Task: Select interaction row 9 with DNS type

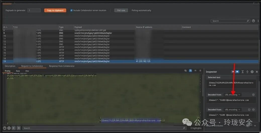Action: click(x=131, y=33)
